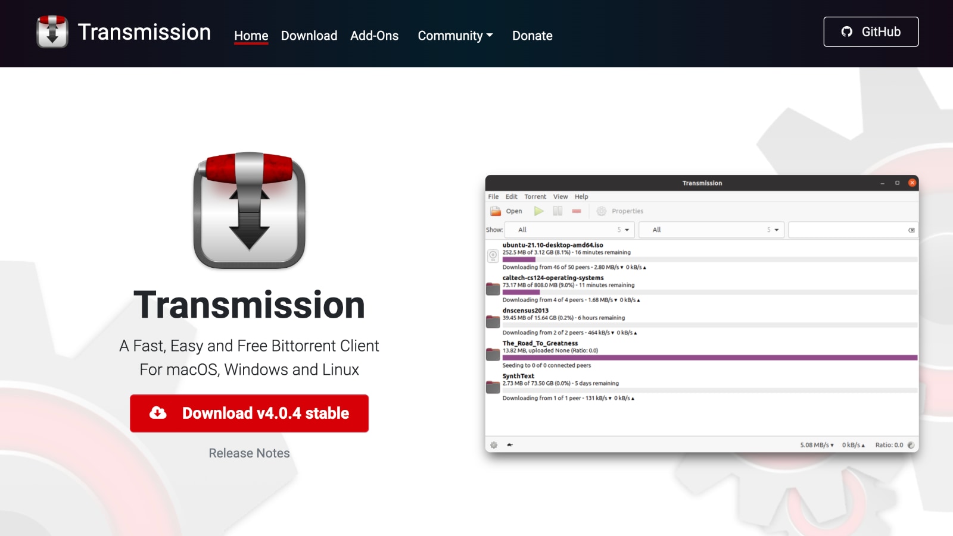The image size is (953, 536).
Task: Maximize the Transmission screenshot window
Action: click(x=897, y=183)
